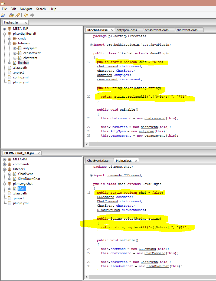Open the Edit menu
This screenshot has width=216, height=281.
[13, 9]
